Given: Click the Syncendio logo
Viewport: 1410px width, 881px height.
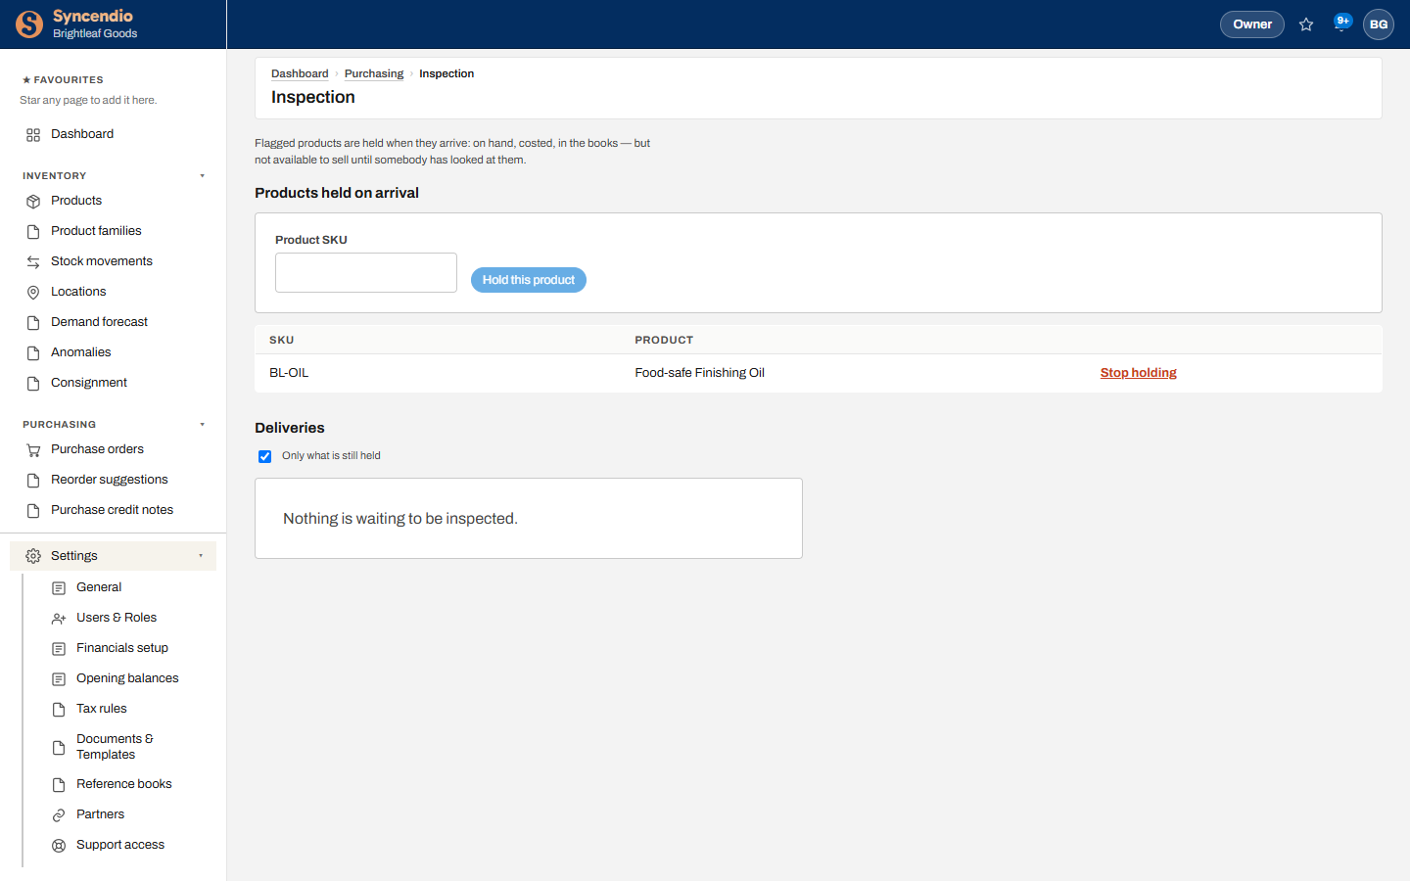Looking at the screenshot, I should tap(29, 23).
